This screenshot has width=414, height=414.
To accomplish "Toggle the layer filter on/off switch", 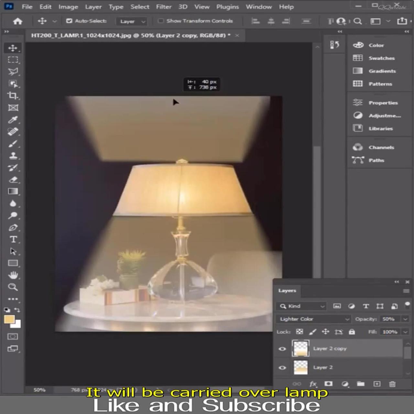I will click(407, 305).
